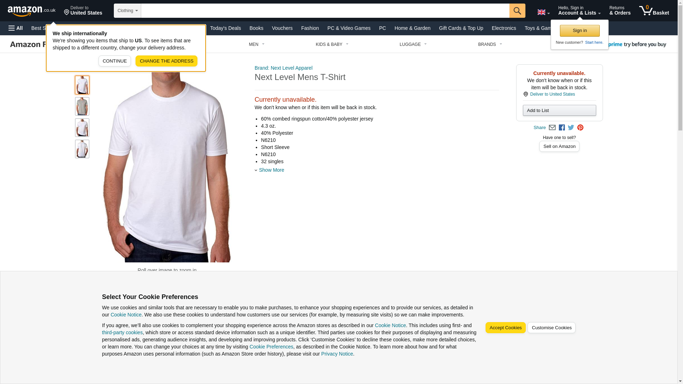Share via email envelope icon
Viewport: 683px width, 384px height.
point(552,128)
